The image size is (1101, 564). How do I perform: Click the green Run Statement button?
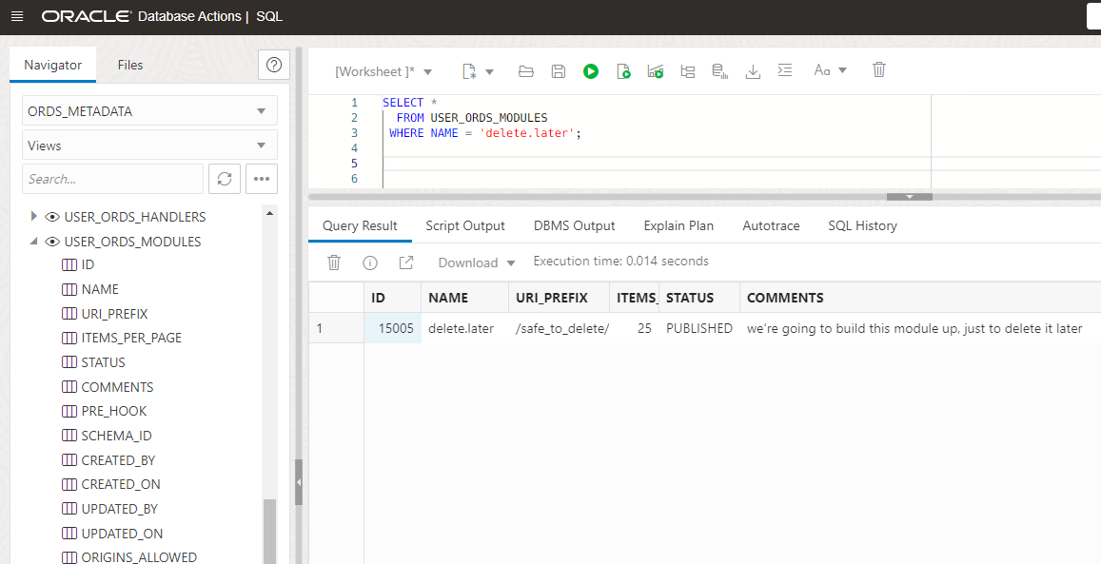591,71
